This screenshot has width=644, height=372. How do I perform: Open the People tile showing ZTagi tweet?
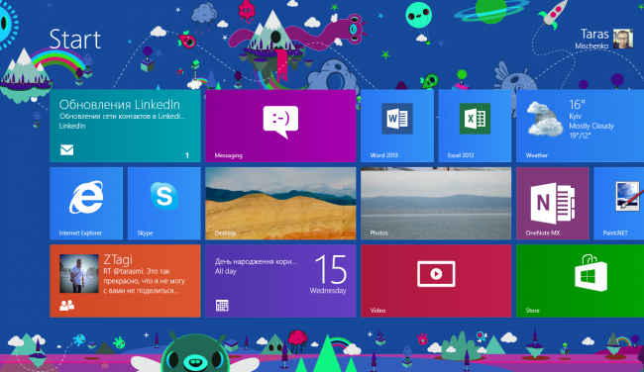[125, 281]
